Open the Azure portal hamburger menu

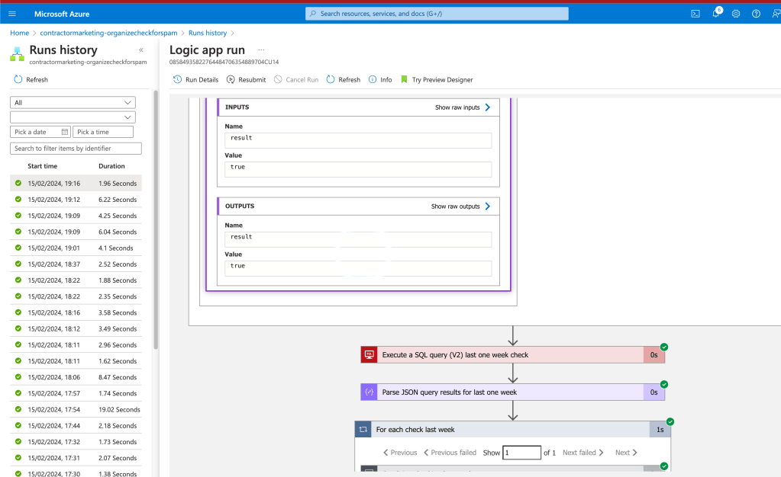[12, 14]
